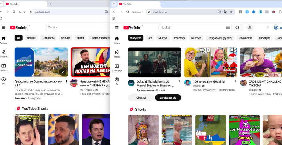Image resolution: width=282 pixels, height=145 pixels.
Task: Click the blue infinity extension icon
Action: [x=254, y=12]
